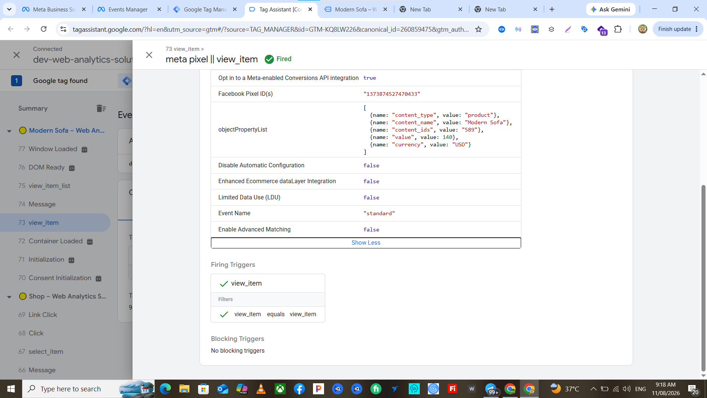Open the view_item firing trigger card
This screenshot has width=707, height=398.
pyautogui.click(x=268, y=283)
